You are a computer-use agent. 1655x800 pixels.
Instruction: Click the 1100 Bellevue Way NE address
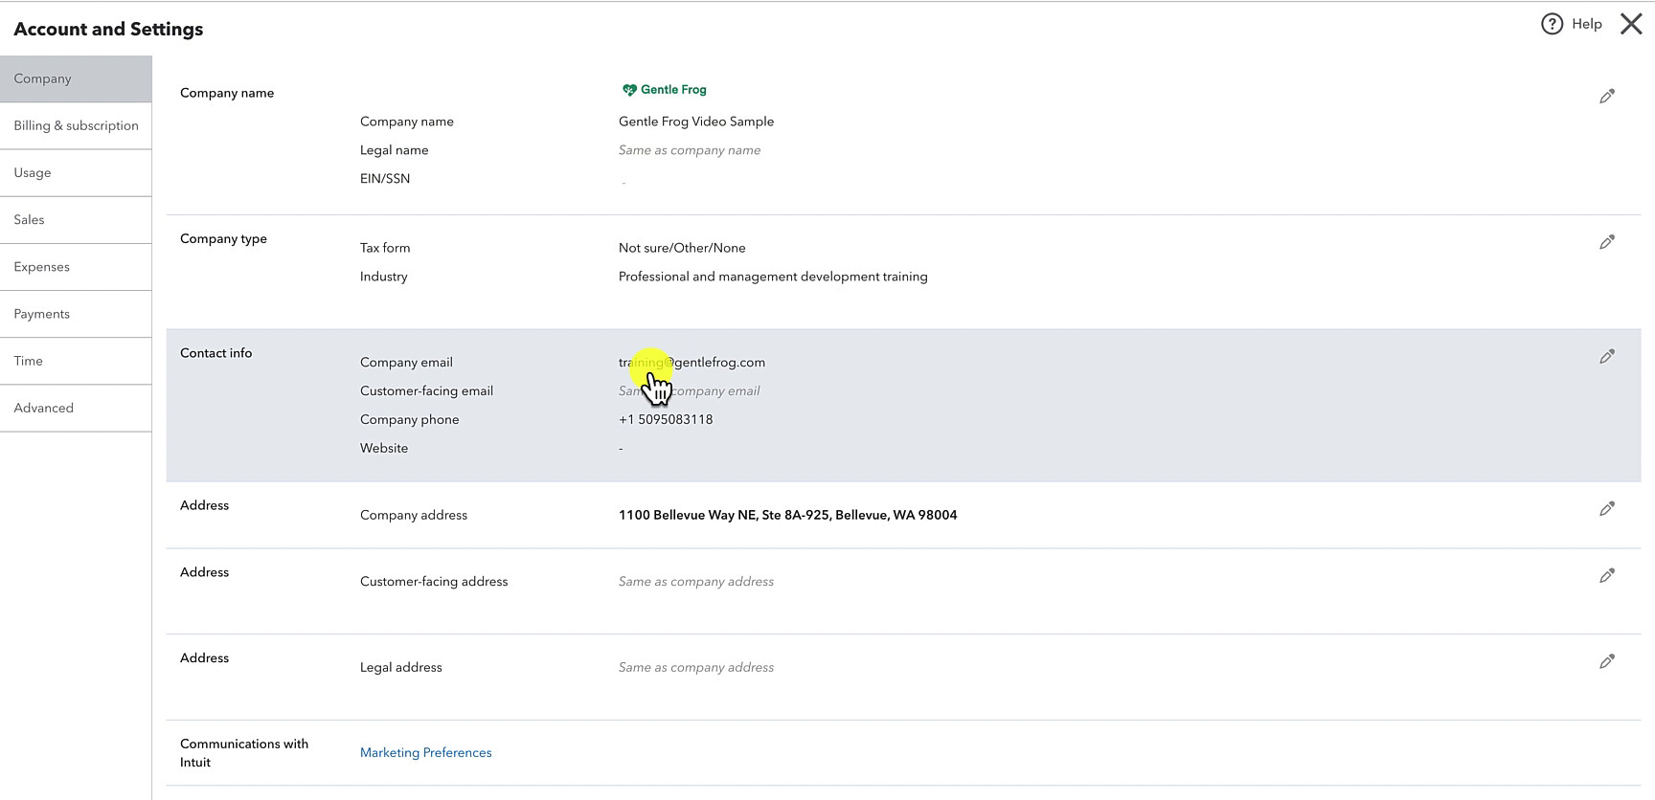pyautogui.click(x=787, y=515)
